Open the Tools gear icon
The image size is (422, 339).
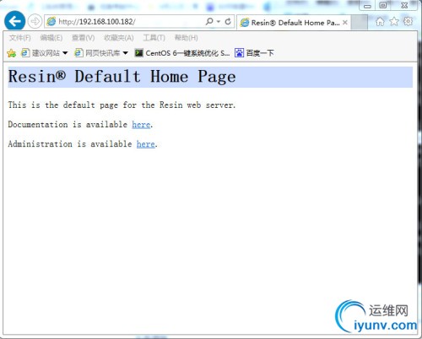pos(408,21)
